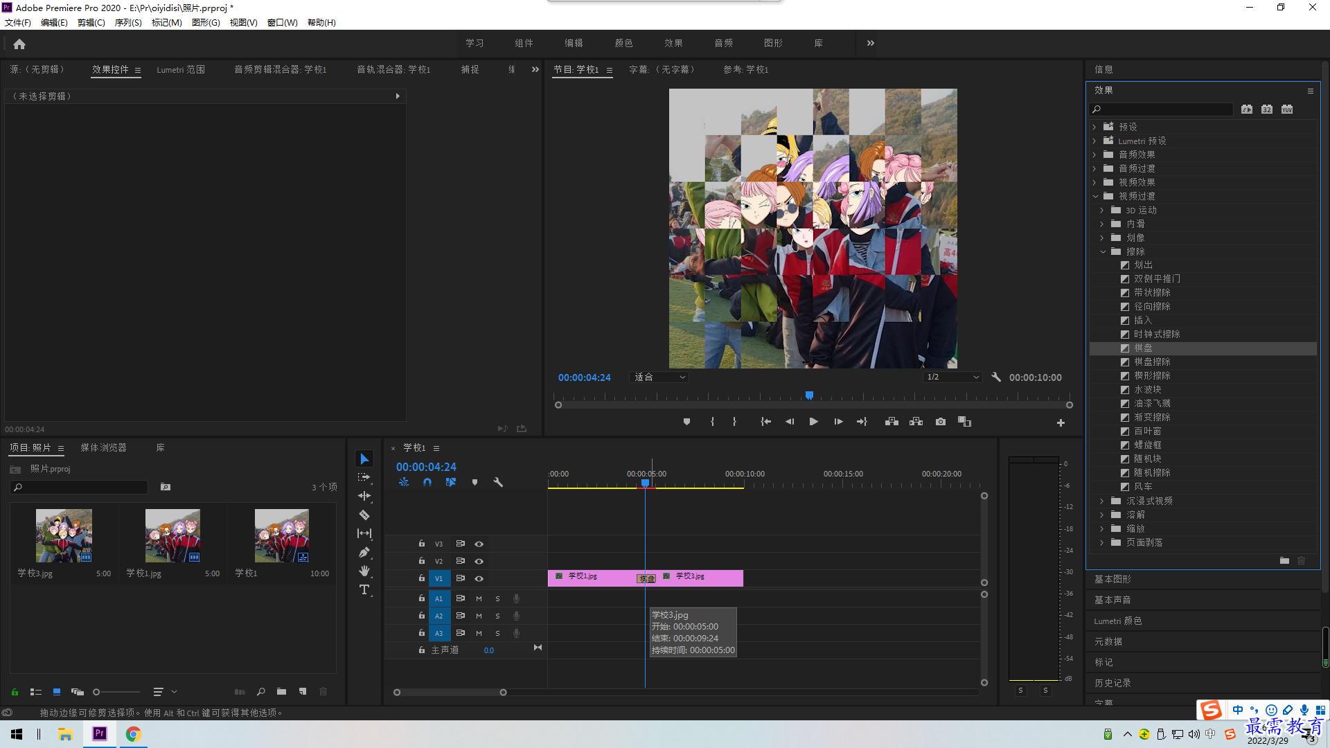Open Program Monitor settings wrench
This screenshot has width=1330, height=748.
click(996, 377)
